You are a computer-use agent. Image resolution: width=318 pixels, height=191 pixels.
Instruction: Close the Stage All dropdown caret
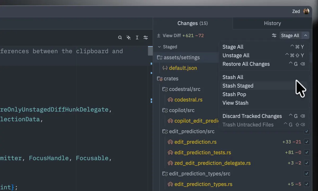click(306, 36)
